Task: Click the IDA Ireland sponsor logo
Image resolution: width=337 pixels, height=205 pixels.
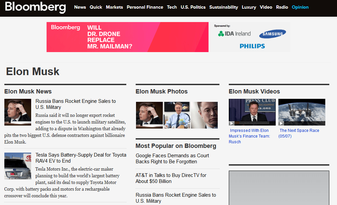Action: (234, 34)
